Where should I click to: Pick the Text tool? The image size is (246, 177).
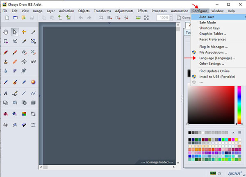(x=6, y=93)
